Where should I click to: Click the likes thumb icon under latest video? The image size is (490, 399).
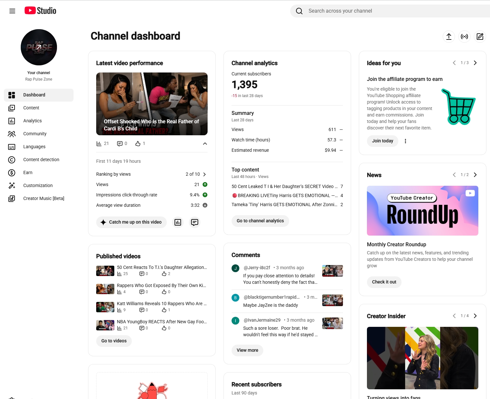tap(138, 144)
